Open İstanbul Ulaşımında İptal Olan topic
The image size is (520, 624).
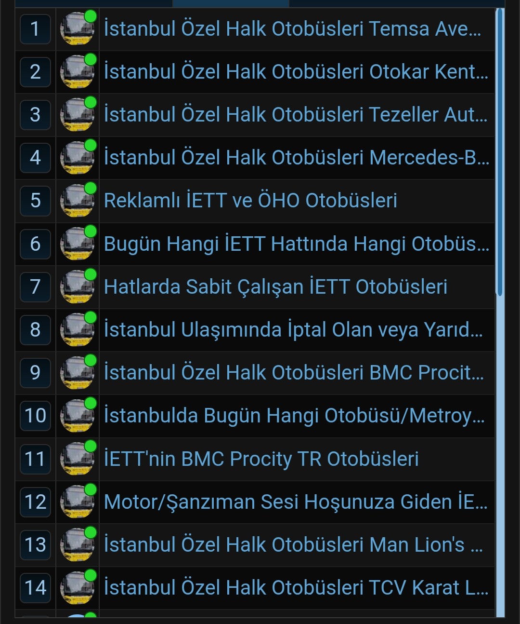293,330
